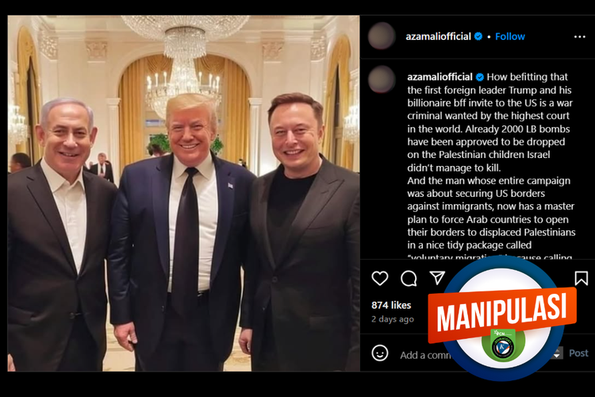Open azamaliofficial profile from header username
The height and width of the screenshot is (397, 595).
pyautogui.click(x=438, y=37)
